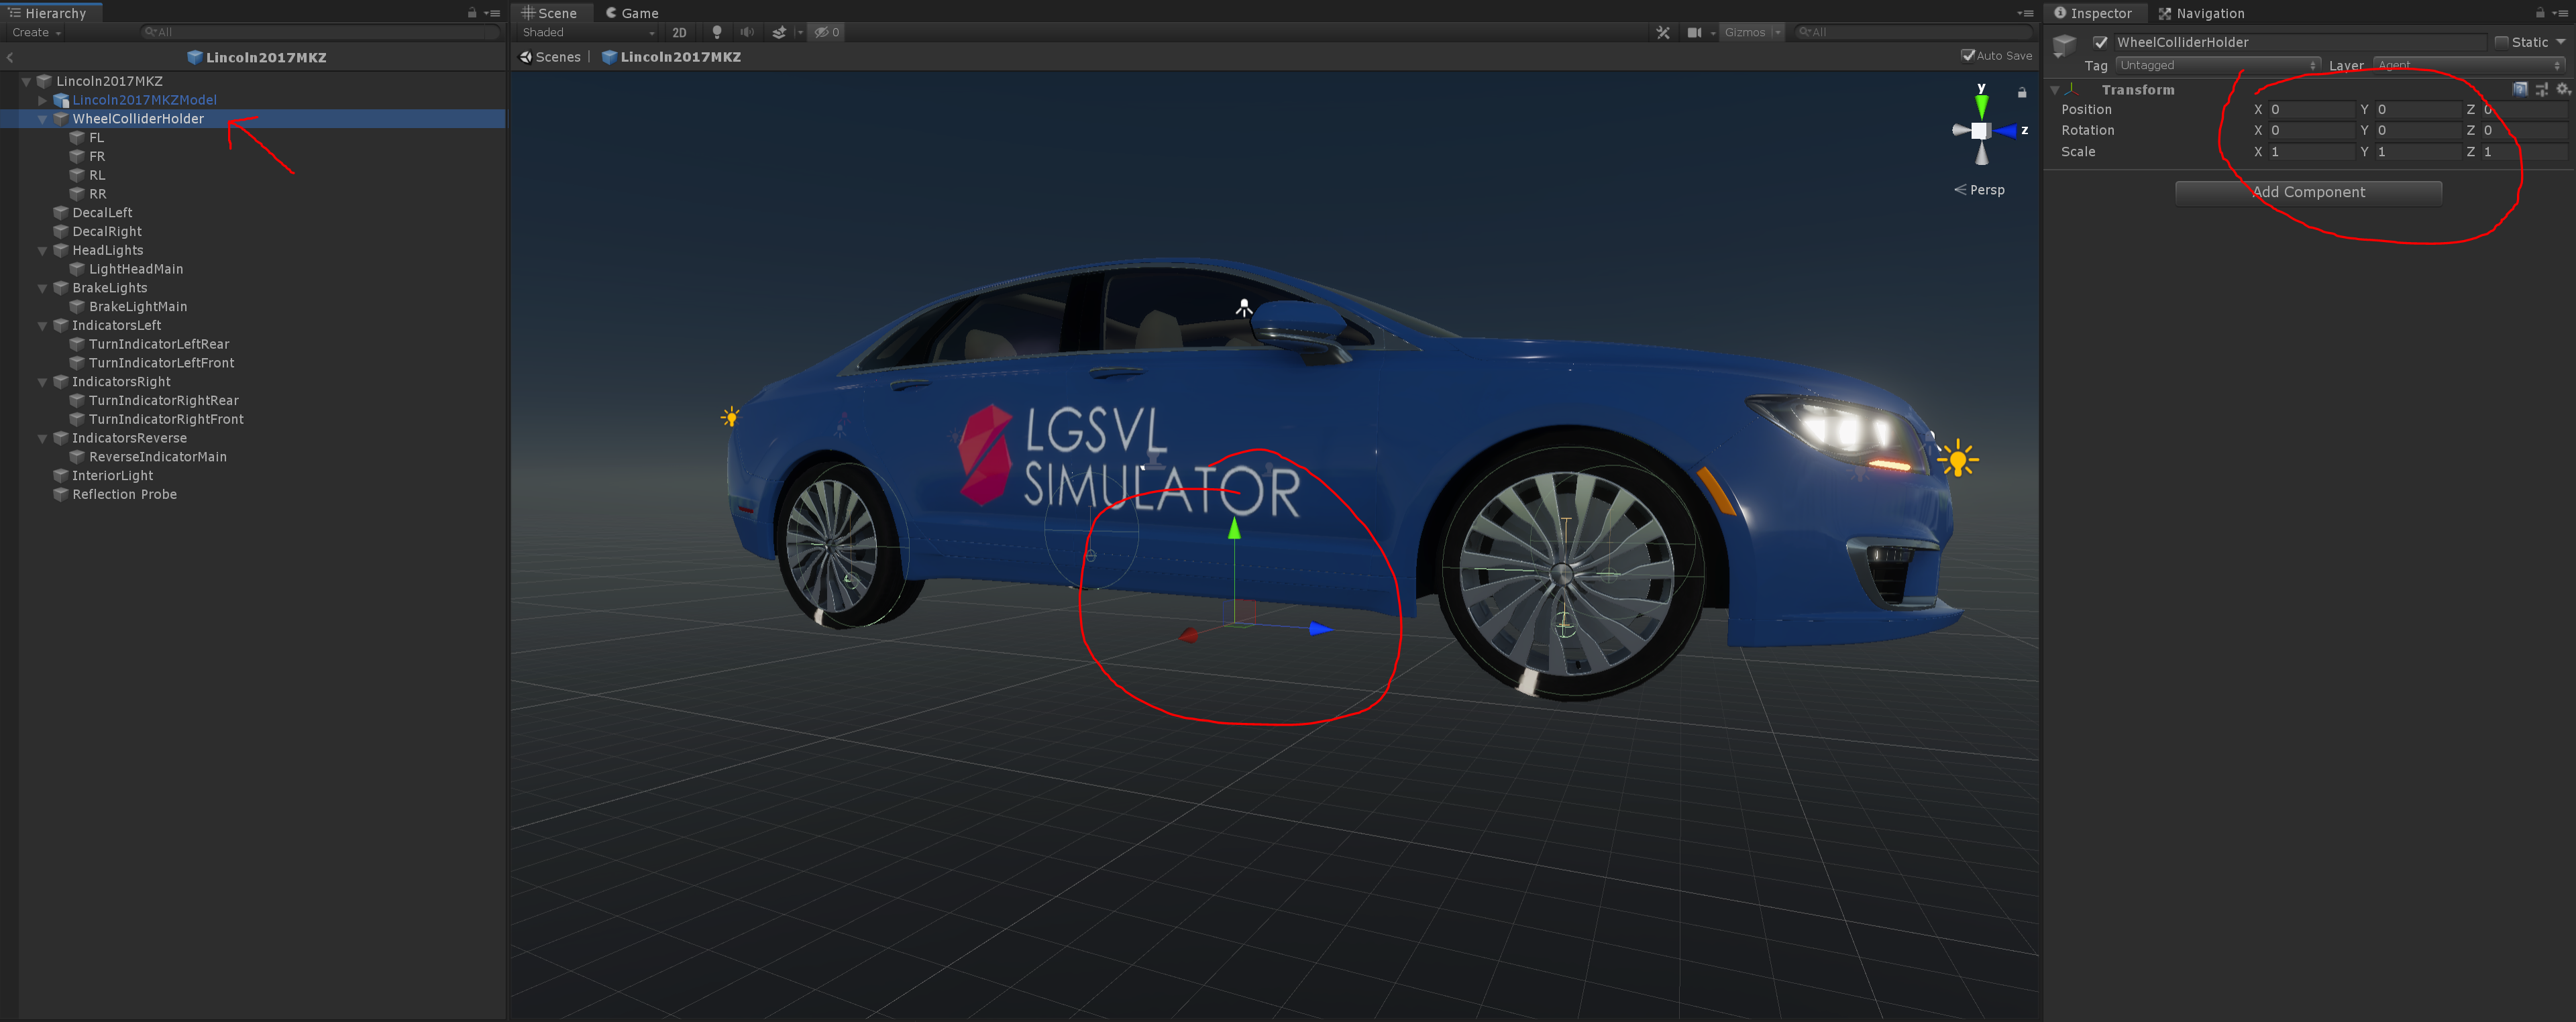The width and height of the screenshot is (2576, 1022).
Task: Collapse IndicatorsLeft tree node
Action: pos(42,326)
